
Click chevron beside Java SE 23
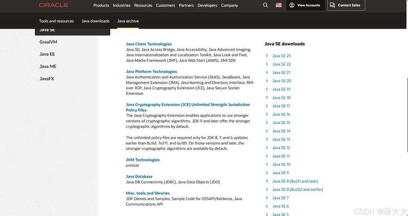(267, 56)
